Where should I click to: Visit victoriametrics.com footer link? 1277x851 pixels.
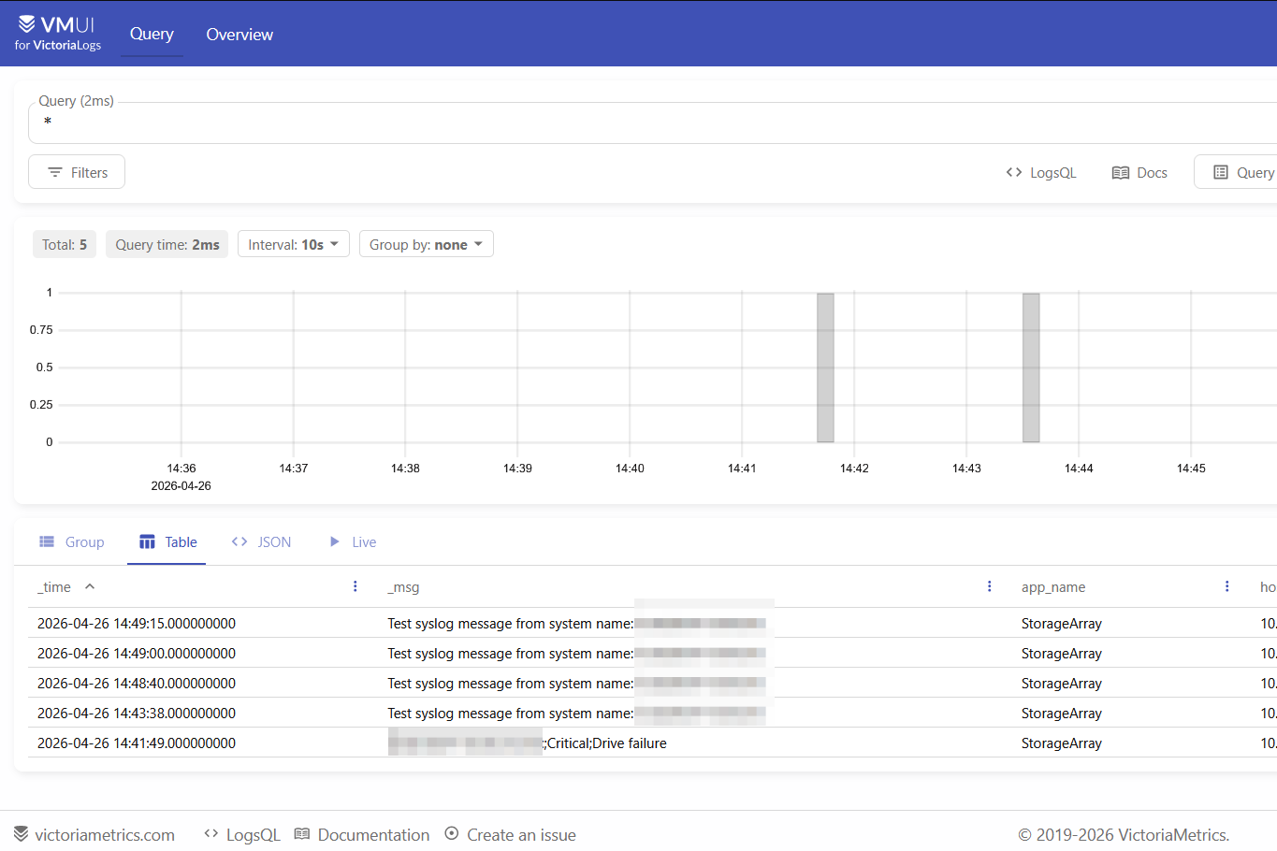tap(94, 834)
